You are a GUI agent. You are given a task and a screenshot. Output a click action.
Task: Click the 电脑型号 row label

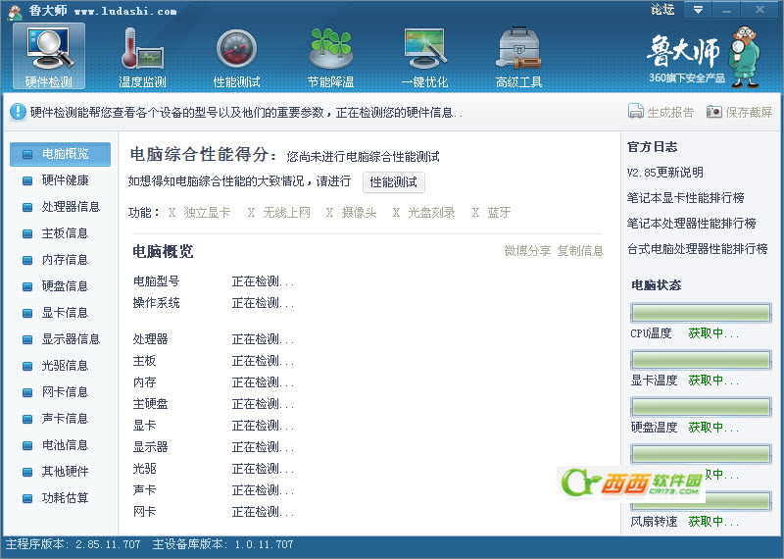tap(157, 281)
